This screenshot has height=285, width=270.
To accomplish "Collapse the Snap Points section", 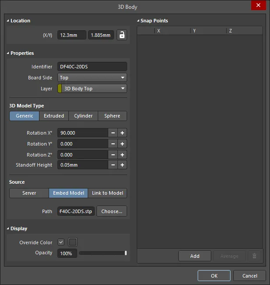I will pos(138,21).
